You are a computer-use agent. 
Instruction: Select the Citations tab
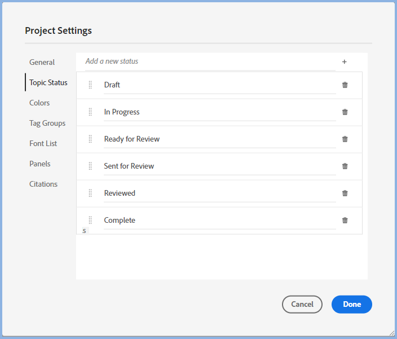tap(43, 184)
